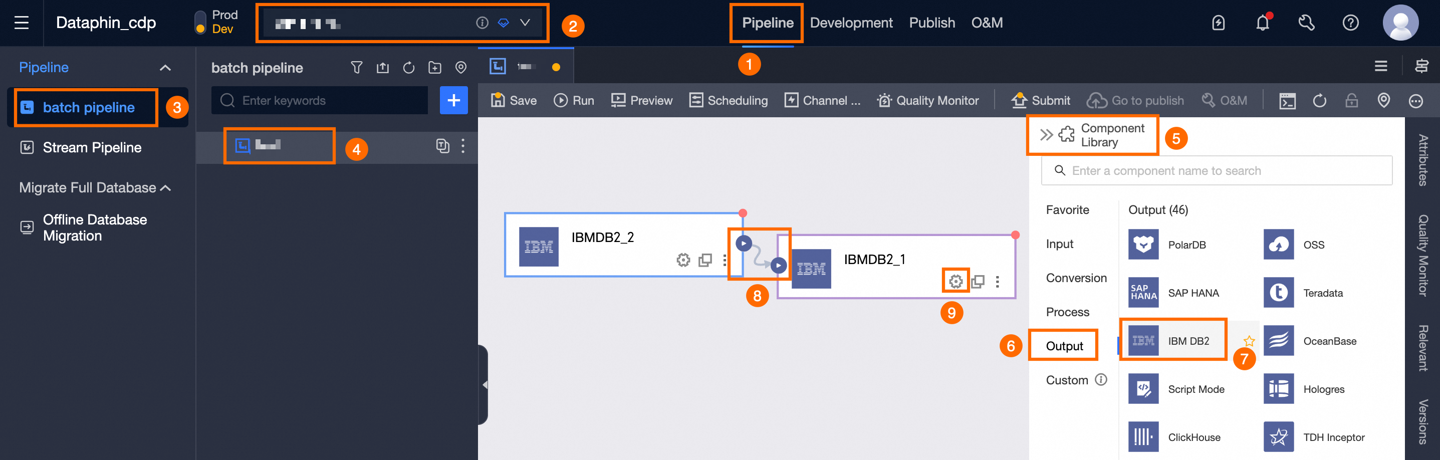Select the Output component category
Viewport: 1440px width, 460px height.
click(1064, 346)
